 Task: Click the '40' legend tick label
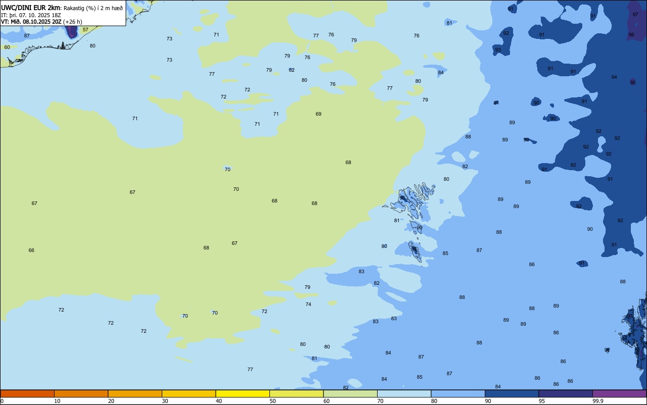[x=219, y=401]
